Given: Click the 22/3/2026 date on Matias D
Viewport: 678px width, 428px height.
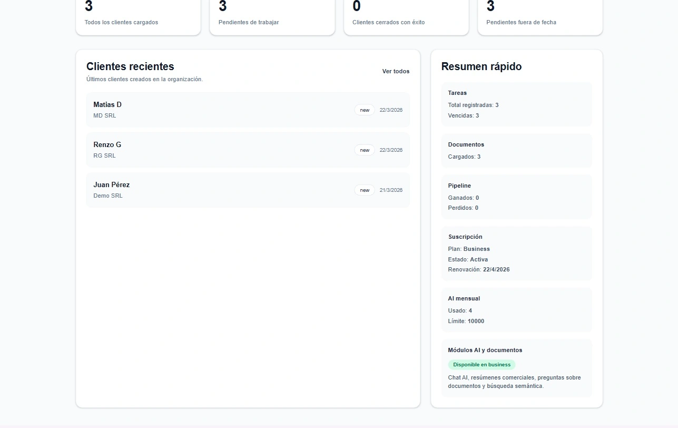Looking at the screenshot, I should tap(391, 110).
